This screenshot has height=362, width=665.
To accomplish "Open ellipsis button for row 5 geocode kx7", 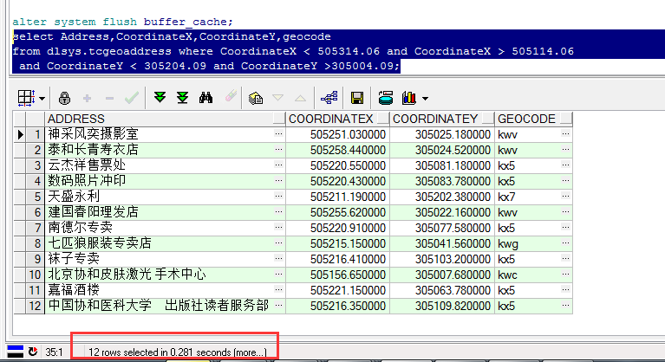I will click(566, 196).
